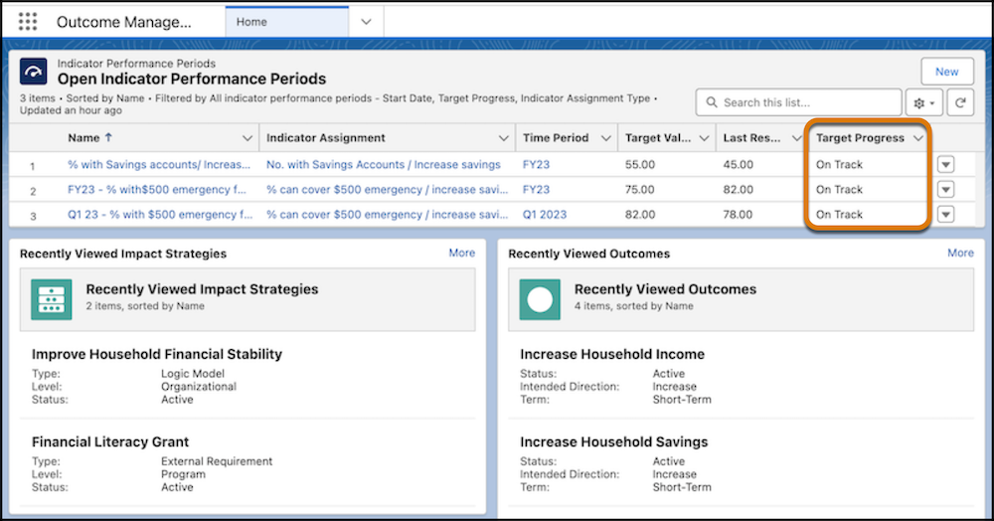Open Increase Household Savings outcome
The height and width of the screenshot is (521, 994).
[x=613, y=441]
